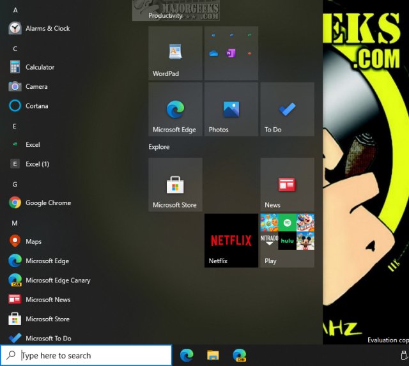Screen dimensions: 409x366
Task: Click the OneDrive icon in Office tile folder
Action: pyautogui.click(x=213, y=54)
